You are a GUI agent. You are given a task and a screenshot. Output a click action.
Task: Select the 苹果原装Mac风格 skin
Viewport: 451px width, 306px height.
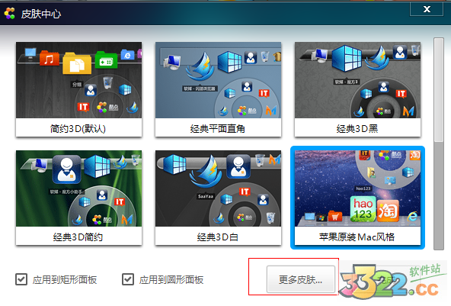[357, 198]
